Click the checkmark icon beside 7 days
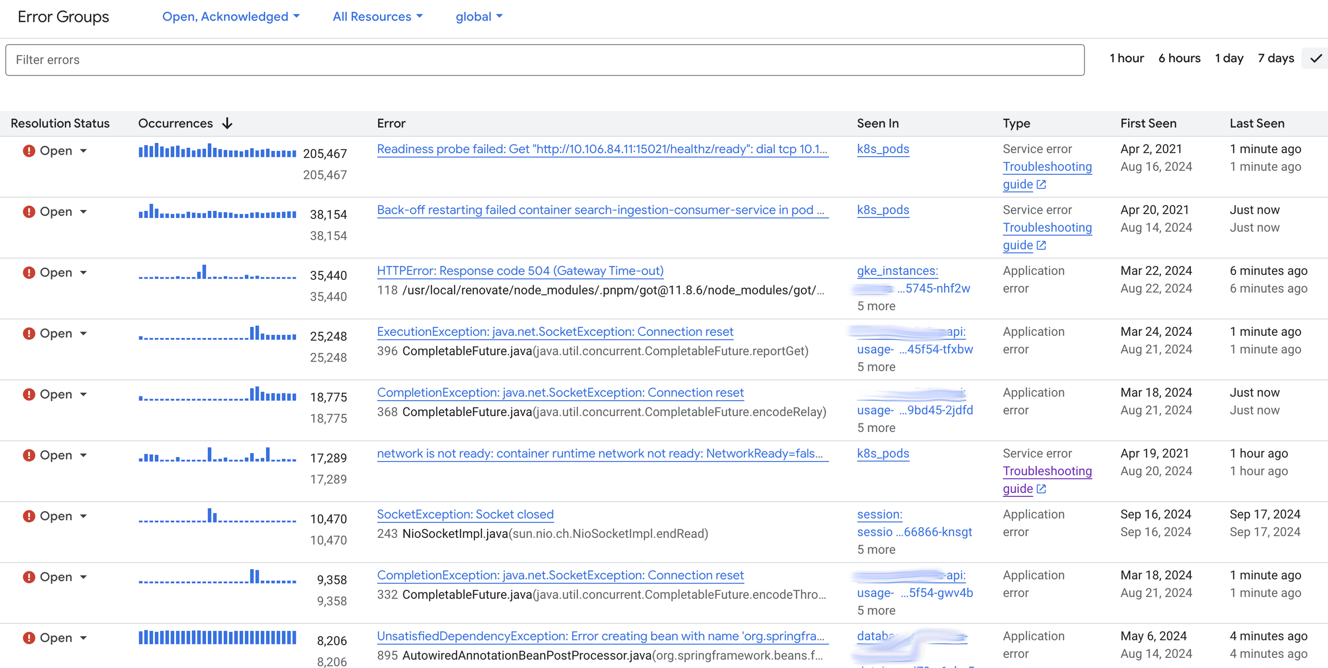 click(x=1315, y=58)
